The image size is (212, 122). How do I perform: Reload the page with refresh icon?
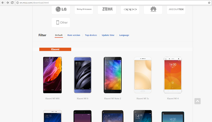12,3
